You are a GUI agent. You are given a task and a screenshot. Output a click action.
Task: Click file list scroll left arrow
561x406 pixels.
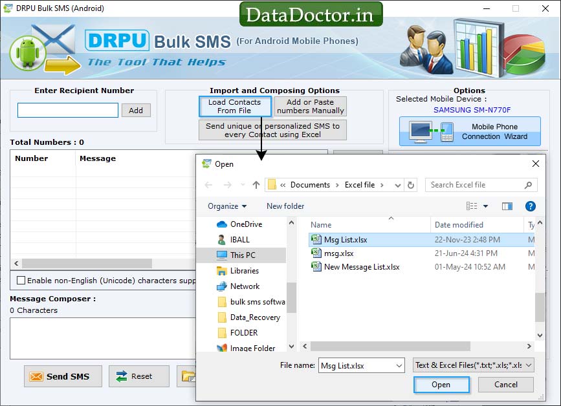305,346
